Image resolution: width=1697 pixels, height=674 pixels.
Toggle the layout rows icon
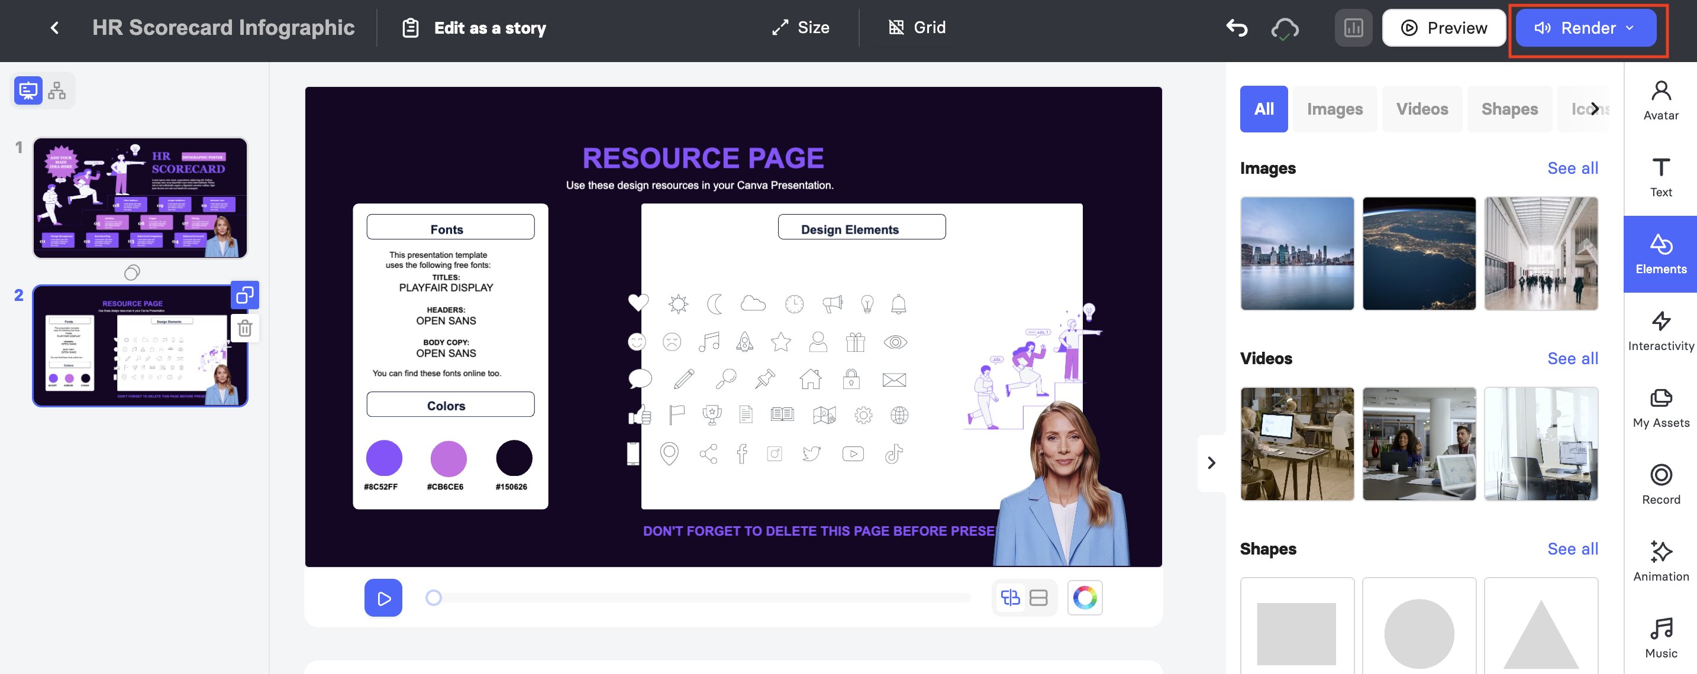point(1039,598)
